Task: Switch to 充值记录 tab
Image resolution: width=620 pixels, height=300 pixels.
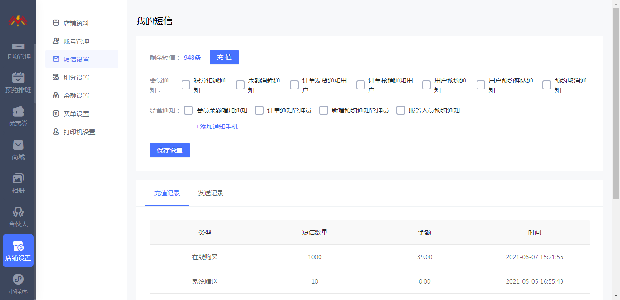Action: [x=167, y=193]
